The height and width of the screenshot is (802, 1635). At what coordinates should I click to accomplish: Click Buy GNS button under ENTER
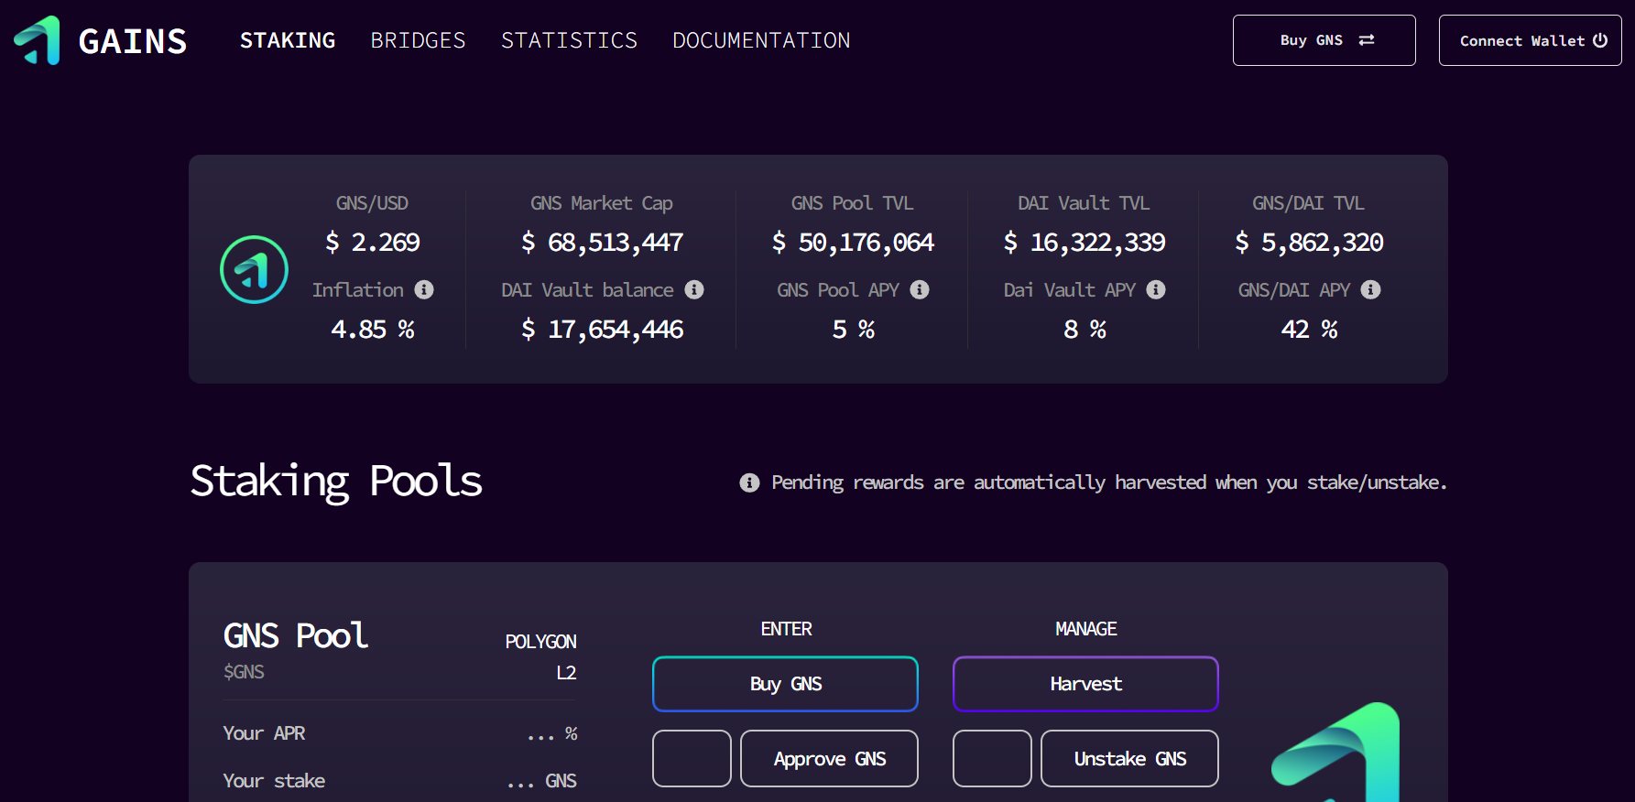pyautogui.click(x=785, y=684)
